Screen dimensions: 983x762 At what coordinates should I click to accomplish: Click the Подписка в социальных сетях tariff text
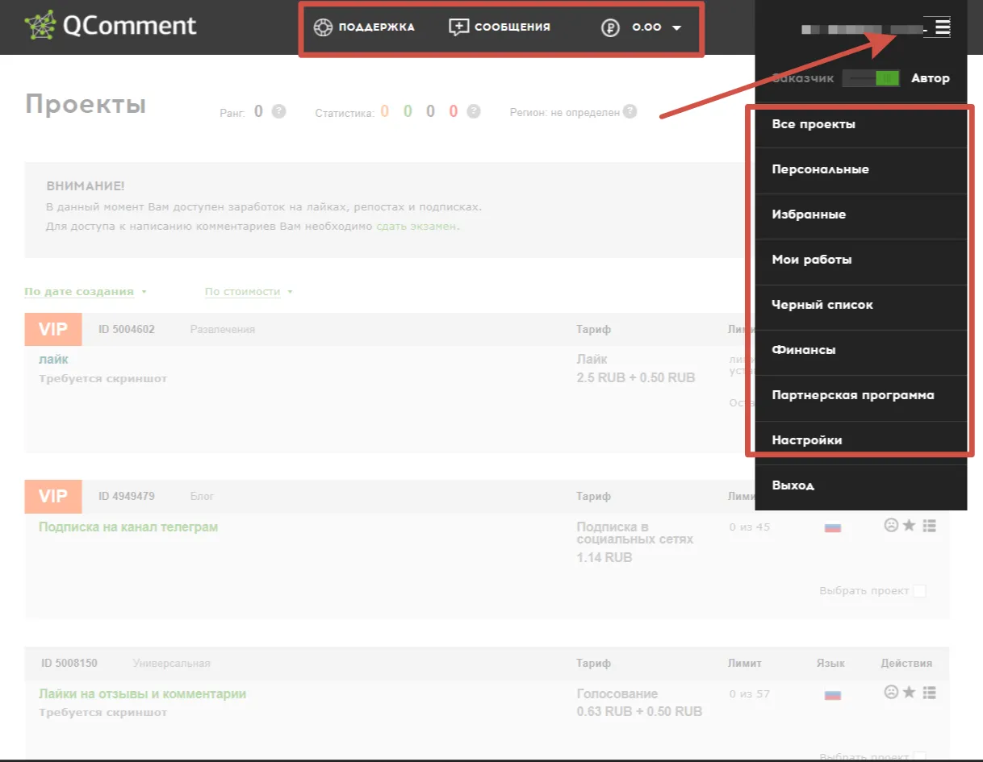(x=634, y=533)
